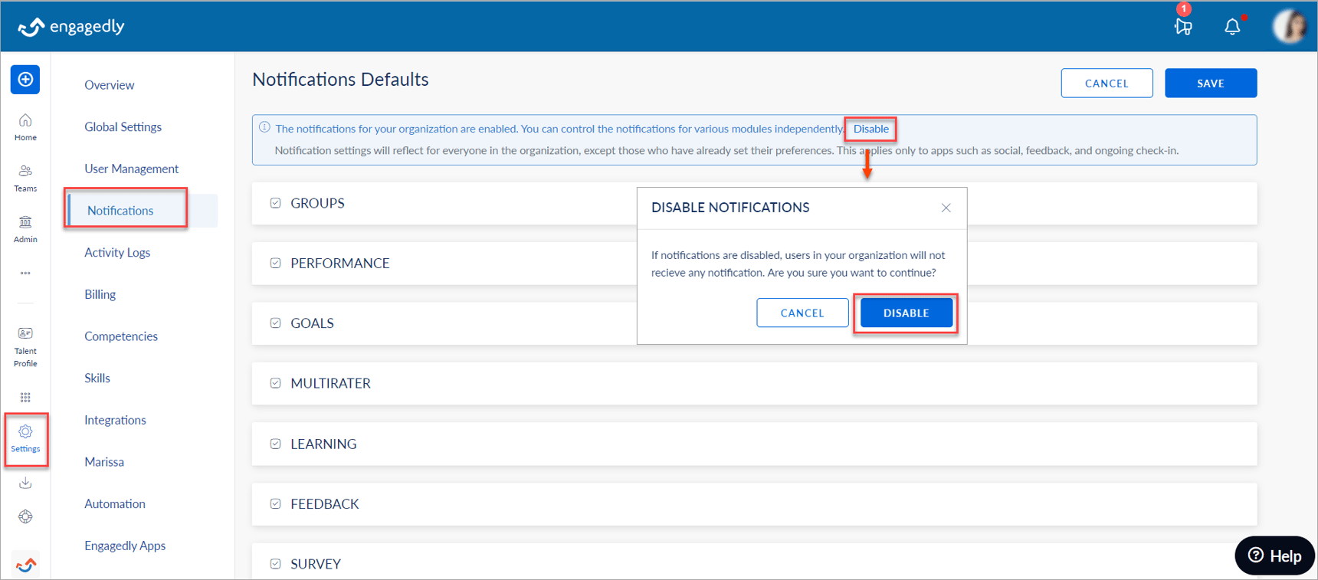Click the download icon in sidebar
This screenshot has height=580, width=1318.
pos(25,483)
